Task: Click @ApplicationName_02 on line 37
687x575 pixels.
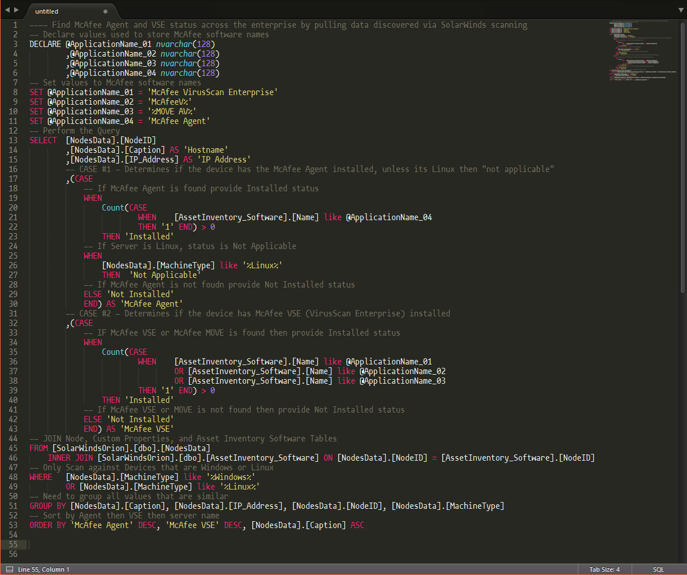Action: tap(403, 371)
